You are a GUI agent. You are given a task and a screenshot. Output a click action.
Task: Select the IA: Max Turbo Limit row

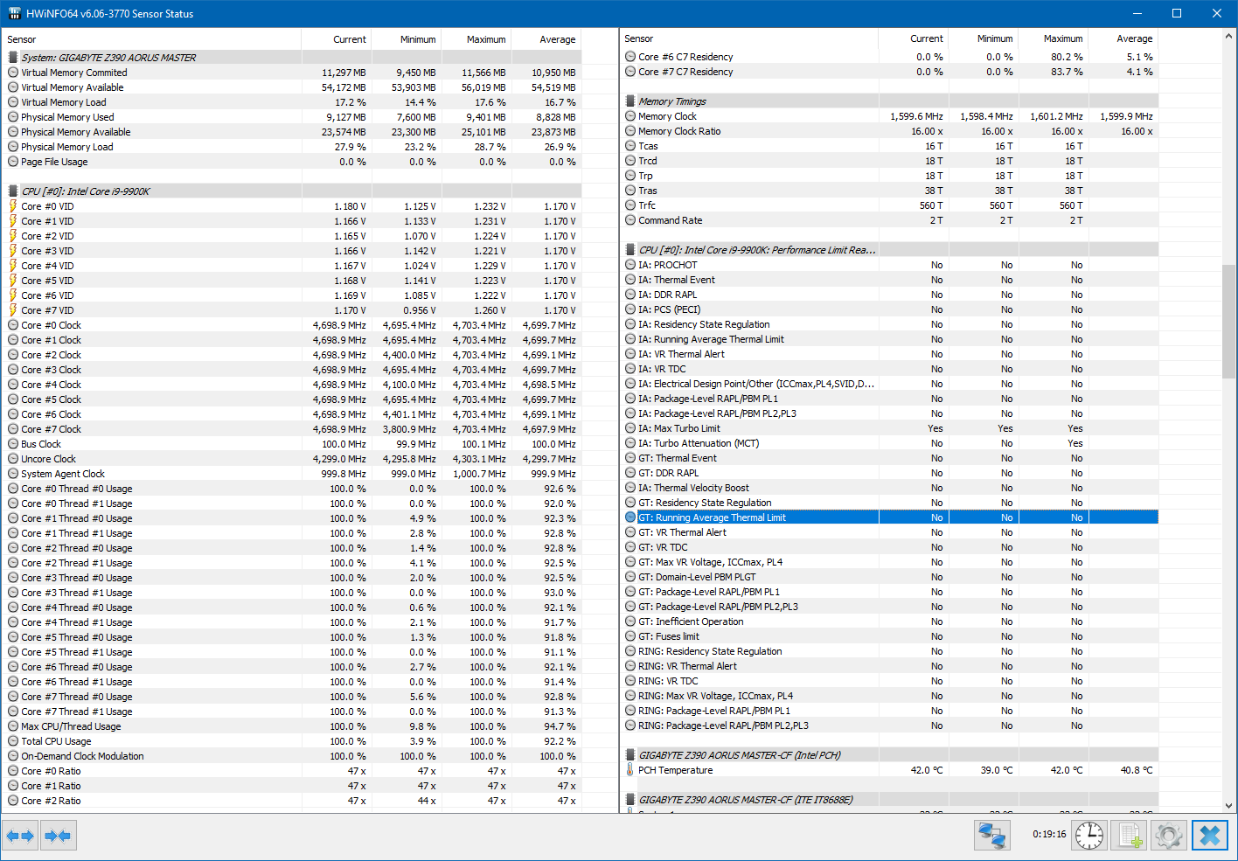point(892,428)
